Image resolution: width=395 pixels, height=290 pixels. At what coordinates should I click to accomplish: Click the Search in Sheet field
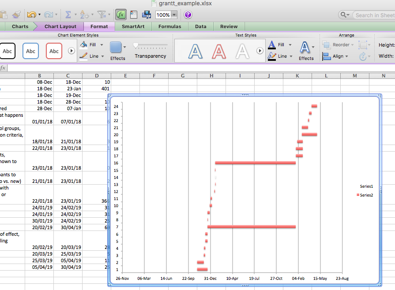coord(374,15)
